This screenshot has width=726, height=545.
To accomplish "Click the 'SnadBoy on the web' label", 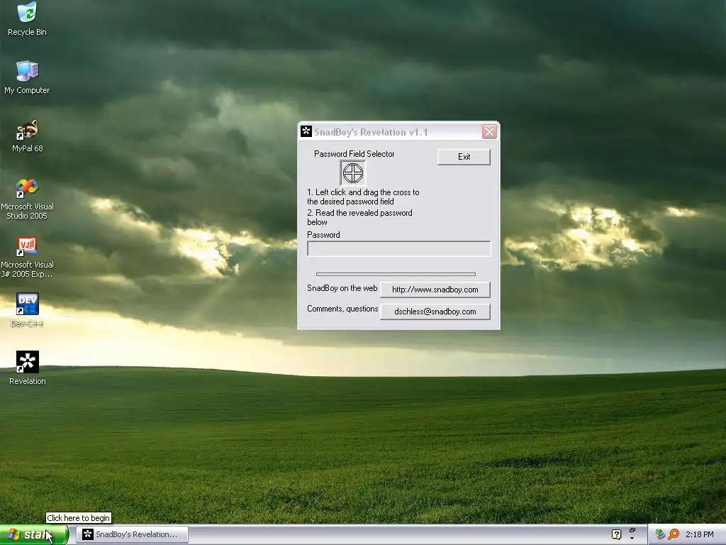I will [342, 288].
